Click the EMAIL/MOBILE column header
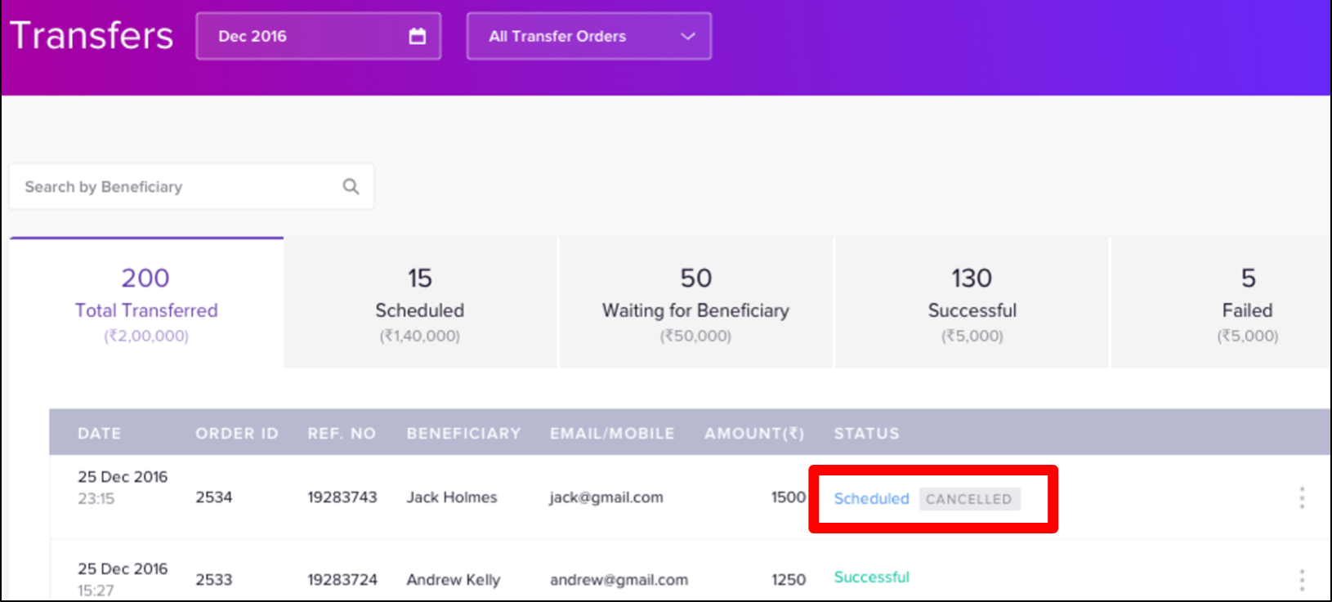This screenshot has width=1332, height=602. 612,434
